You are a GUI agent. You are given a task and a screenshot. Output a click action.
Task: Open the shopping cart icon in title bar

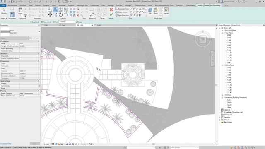click(x=239, y=2)
